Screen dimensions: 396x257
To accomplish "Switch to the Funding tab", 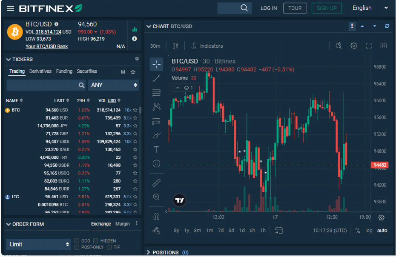I will [x=64, y=71].
